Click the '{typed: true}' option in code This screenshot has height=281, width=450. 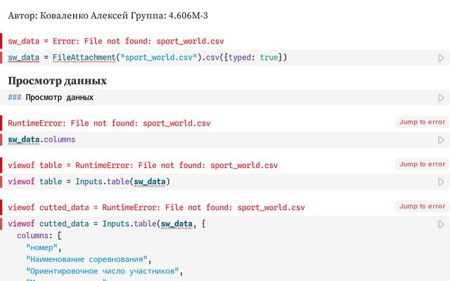[x=253, y=58]
